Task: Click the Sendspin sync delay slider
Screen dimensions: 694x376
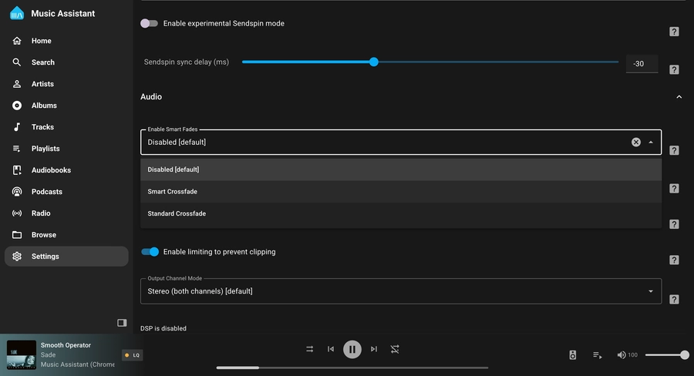Action: [x=430, y=62]
